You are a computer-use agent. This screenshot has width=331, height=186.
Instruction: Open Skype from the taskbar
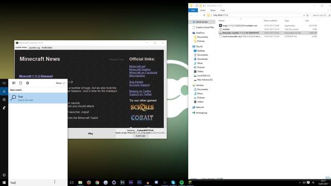(173, 182)
